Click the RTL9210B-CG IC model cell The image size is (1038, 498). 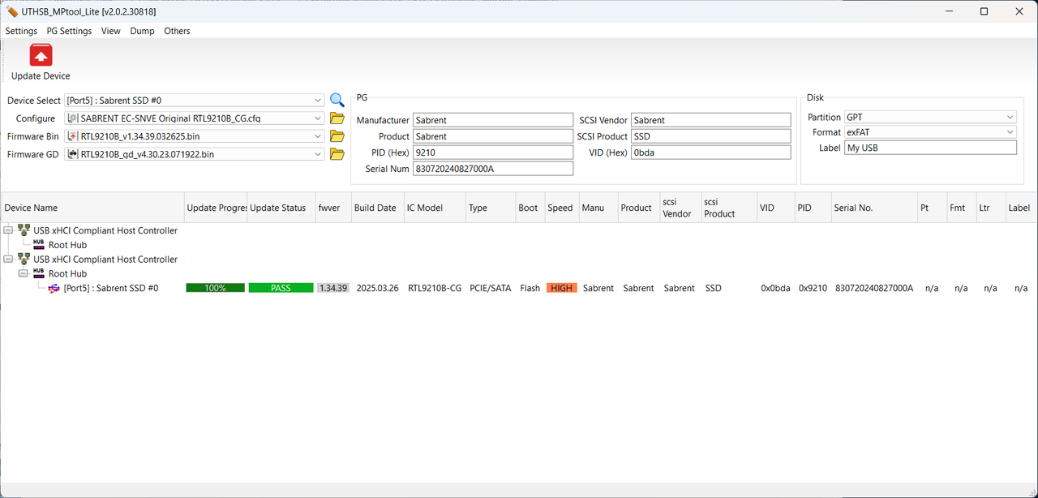[x=435, y=288]
